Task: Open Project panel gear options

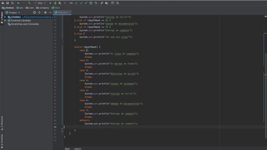Action: tap(45, 12)
